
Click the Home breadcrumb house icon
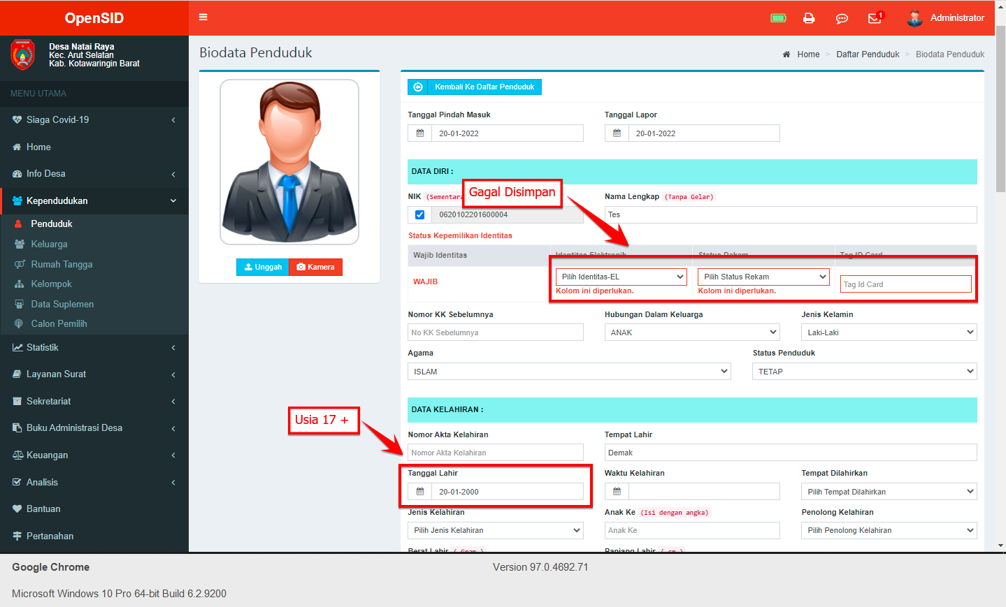(x=786, y=54)
